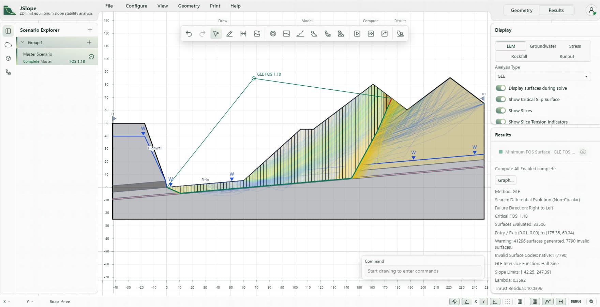This screenshot has width=600, height=307.
Task: Select the Rockfall display button
Action: pyautogui.click(x=519, y=56)
